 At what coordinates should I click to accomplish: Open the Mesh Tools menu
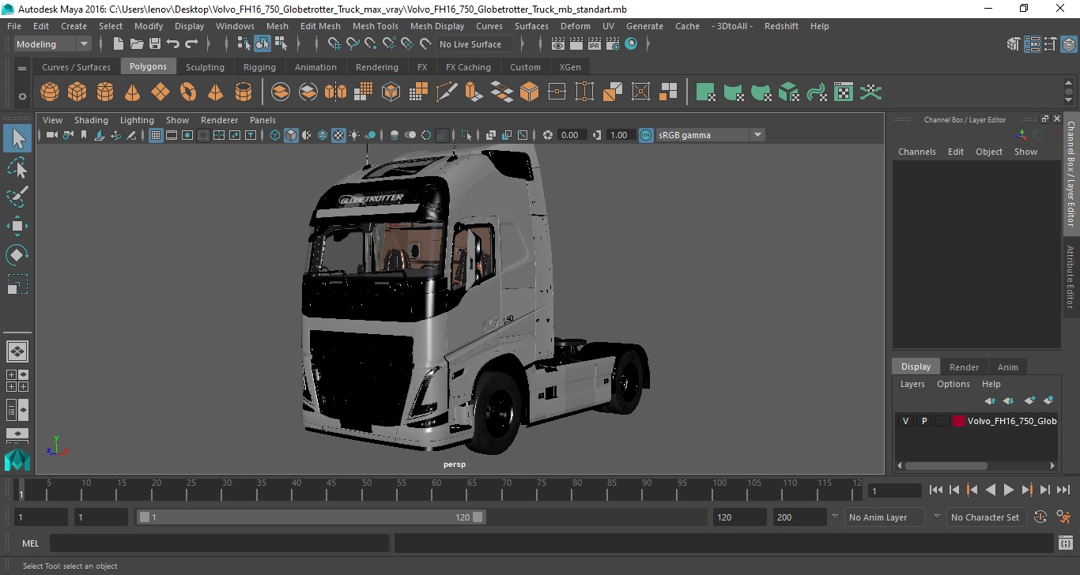click(x=375, y=26)
